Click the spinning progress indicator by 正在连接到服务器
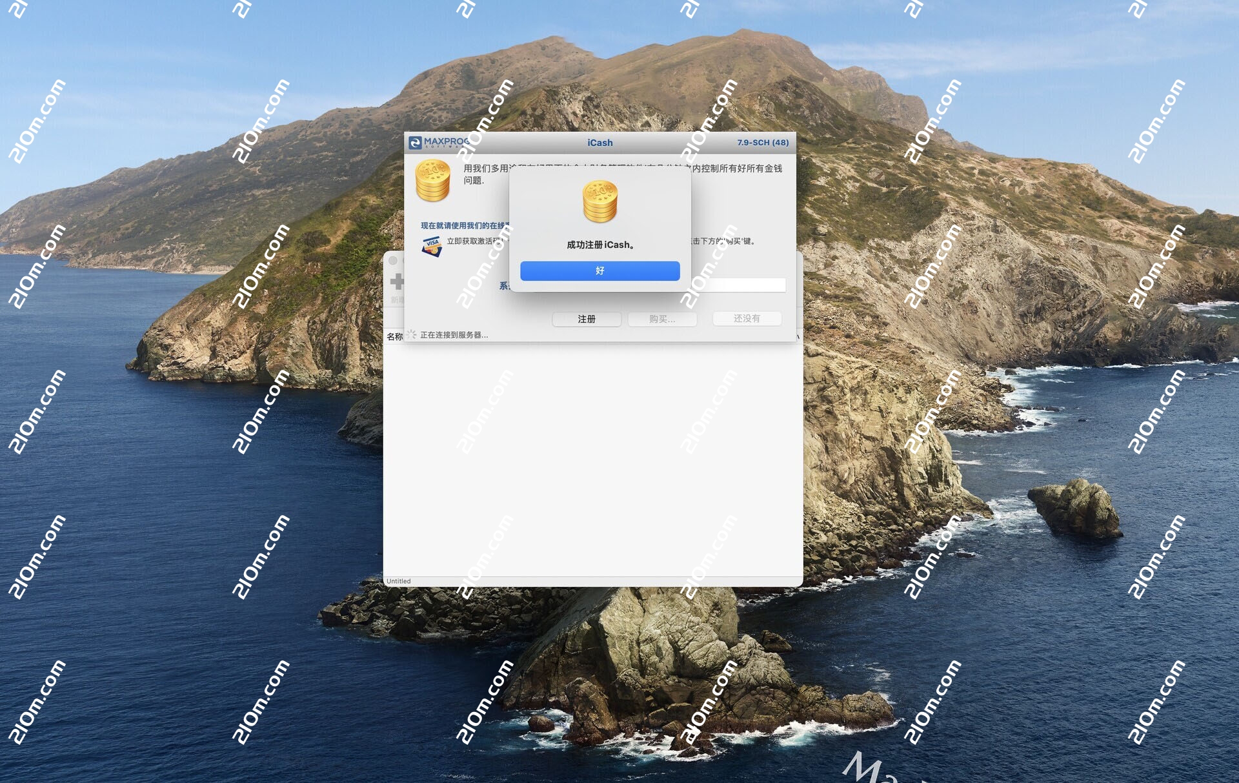 (411, 334)
